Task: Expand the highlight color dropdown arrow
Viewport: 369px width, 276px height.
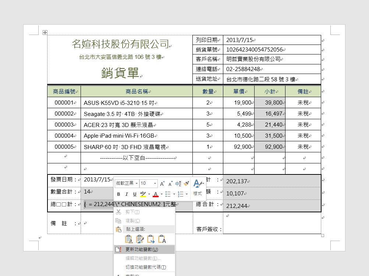Action: [x=149, y=194]
